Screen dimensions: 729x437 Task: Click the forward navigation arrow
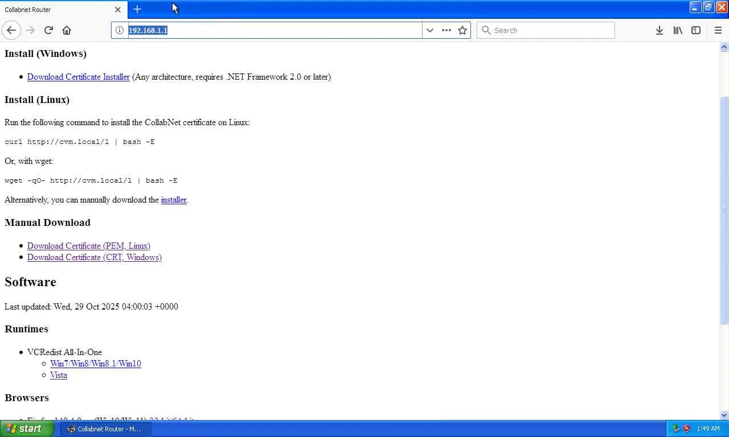(30, 30)
